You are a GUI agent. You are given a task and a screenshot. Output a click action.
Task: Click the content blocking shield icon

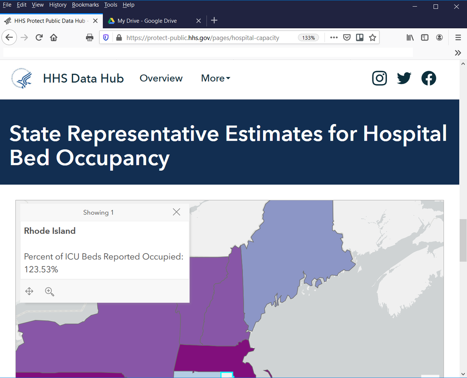tap(105, 37)
